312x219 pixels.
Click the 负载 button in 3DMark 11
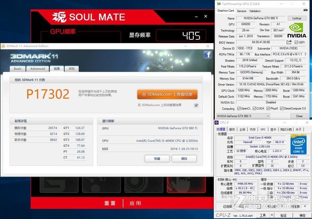point(157,159)
